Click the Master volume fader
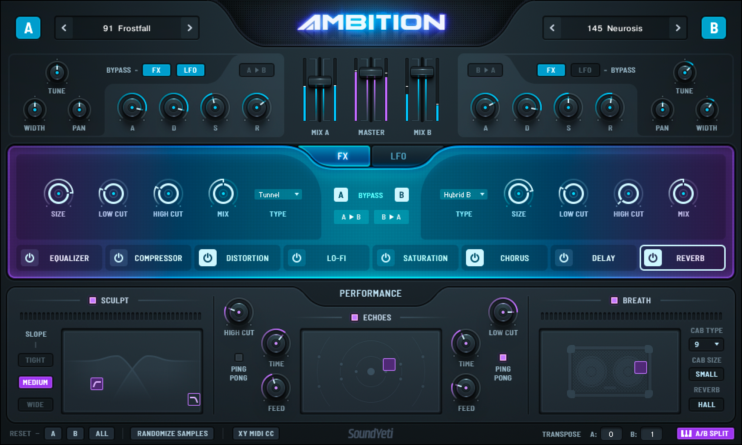The image size is (742, 445). click(371, 72)
